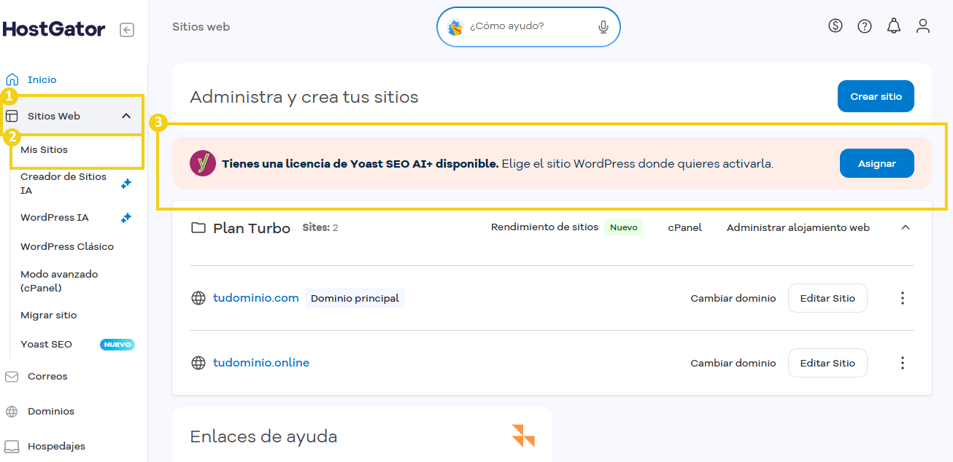This screenshot has height=462, width=953.
Task: Click Cambiar dominio for tudominio.online
Action: click(733, 363)
